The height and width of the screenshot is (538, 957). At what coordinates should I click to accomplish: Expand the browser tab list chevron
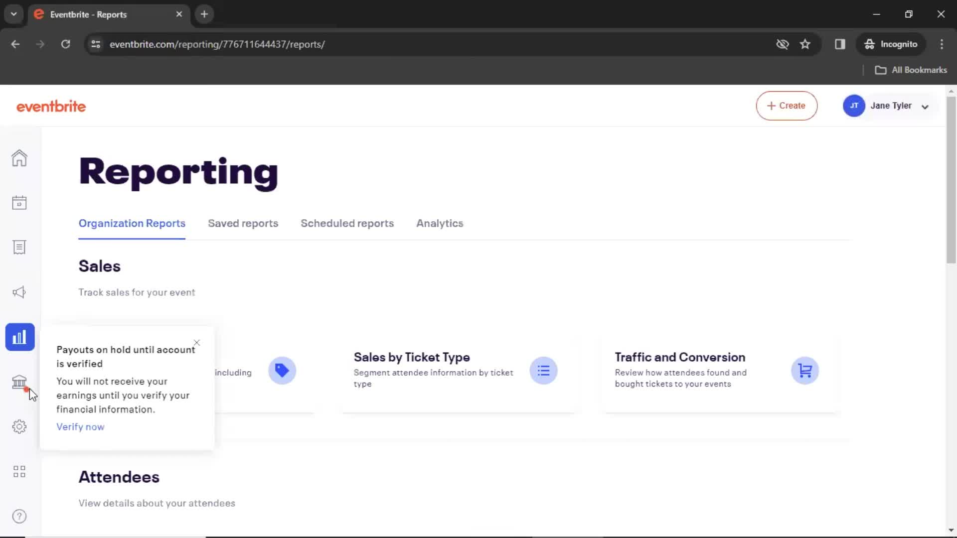coord(13,14)
